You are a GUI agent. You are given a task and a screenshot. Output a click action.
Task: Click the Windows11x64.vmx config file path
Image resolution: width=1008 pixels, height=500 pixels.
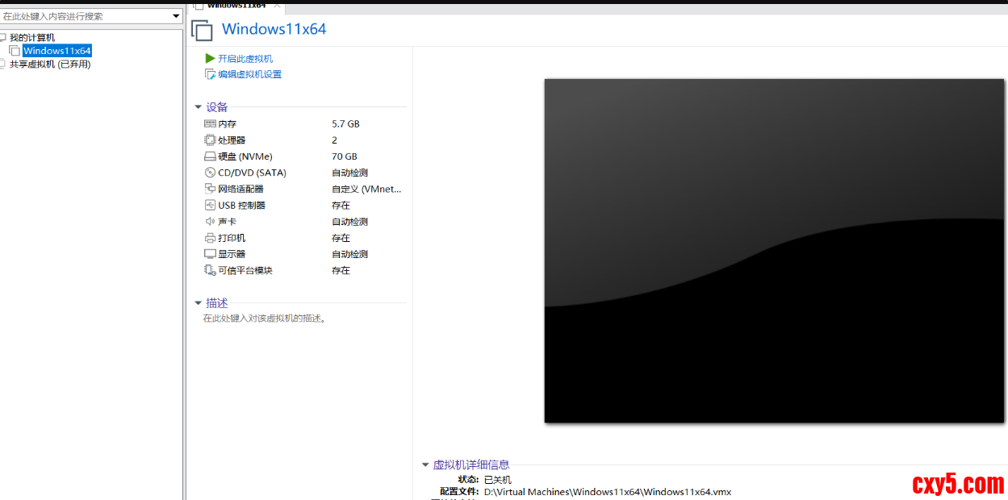[x=608, y=492]
